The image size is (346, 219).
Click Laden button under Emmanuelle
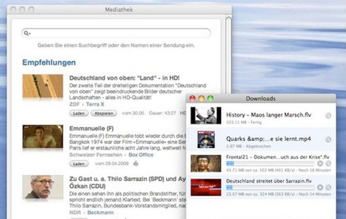click(79, 164)
